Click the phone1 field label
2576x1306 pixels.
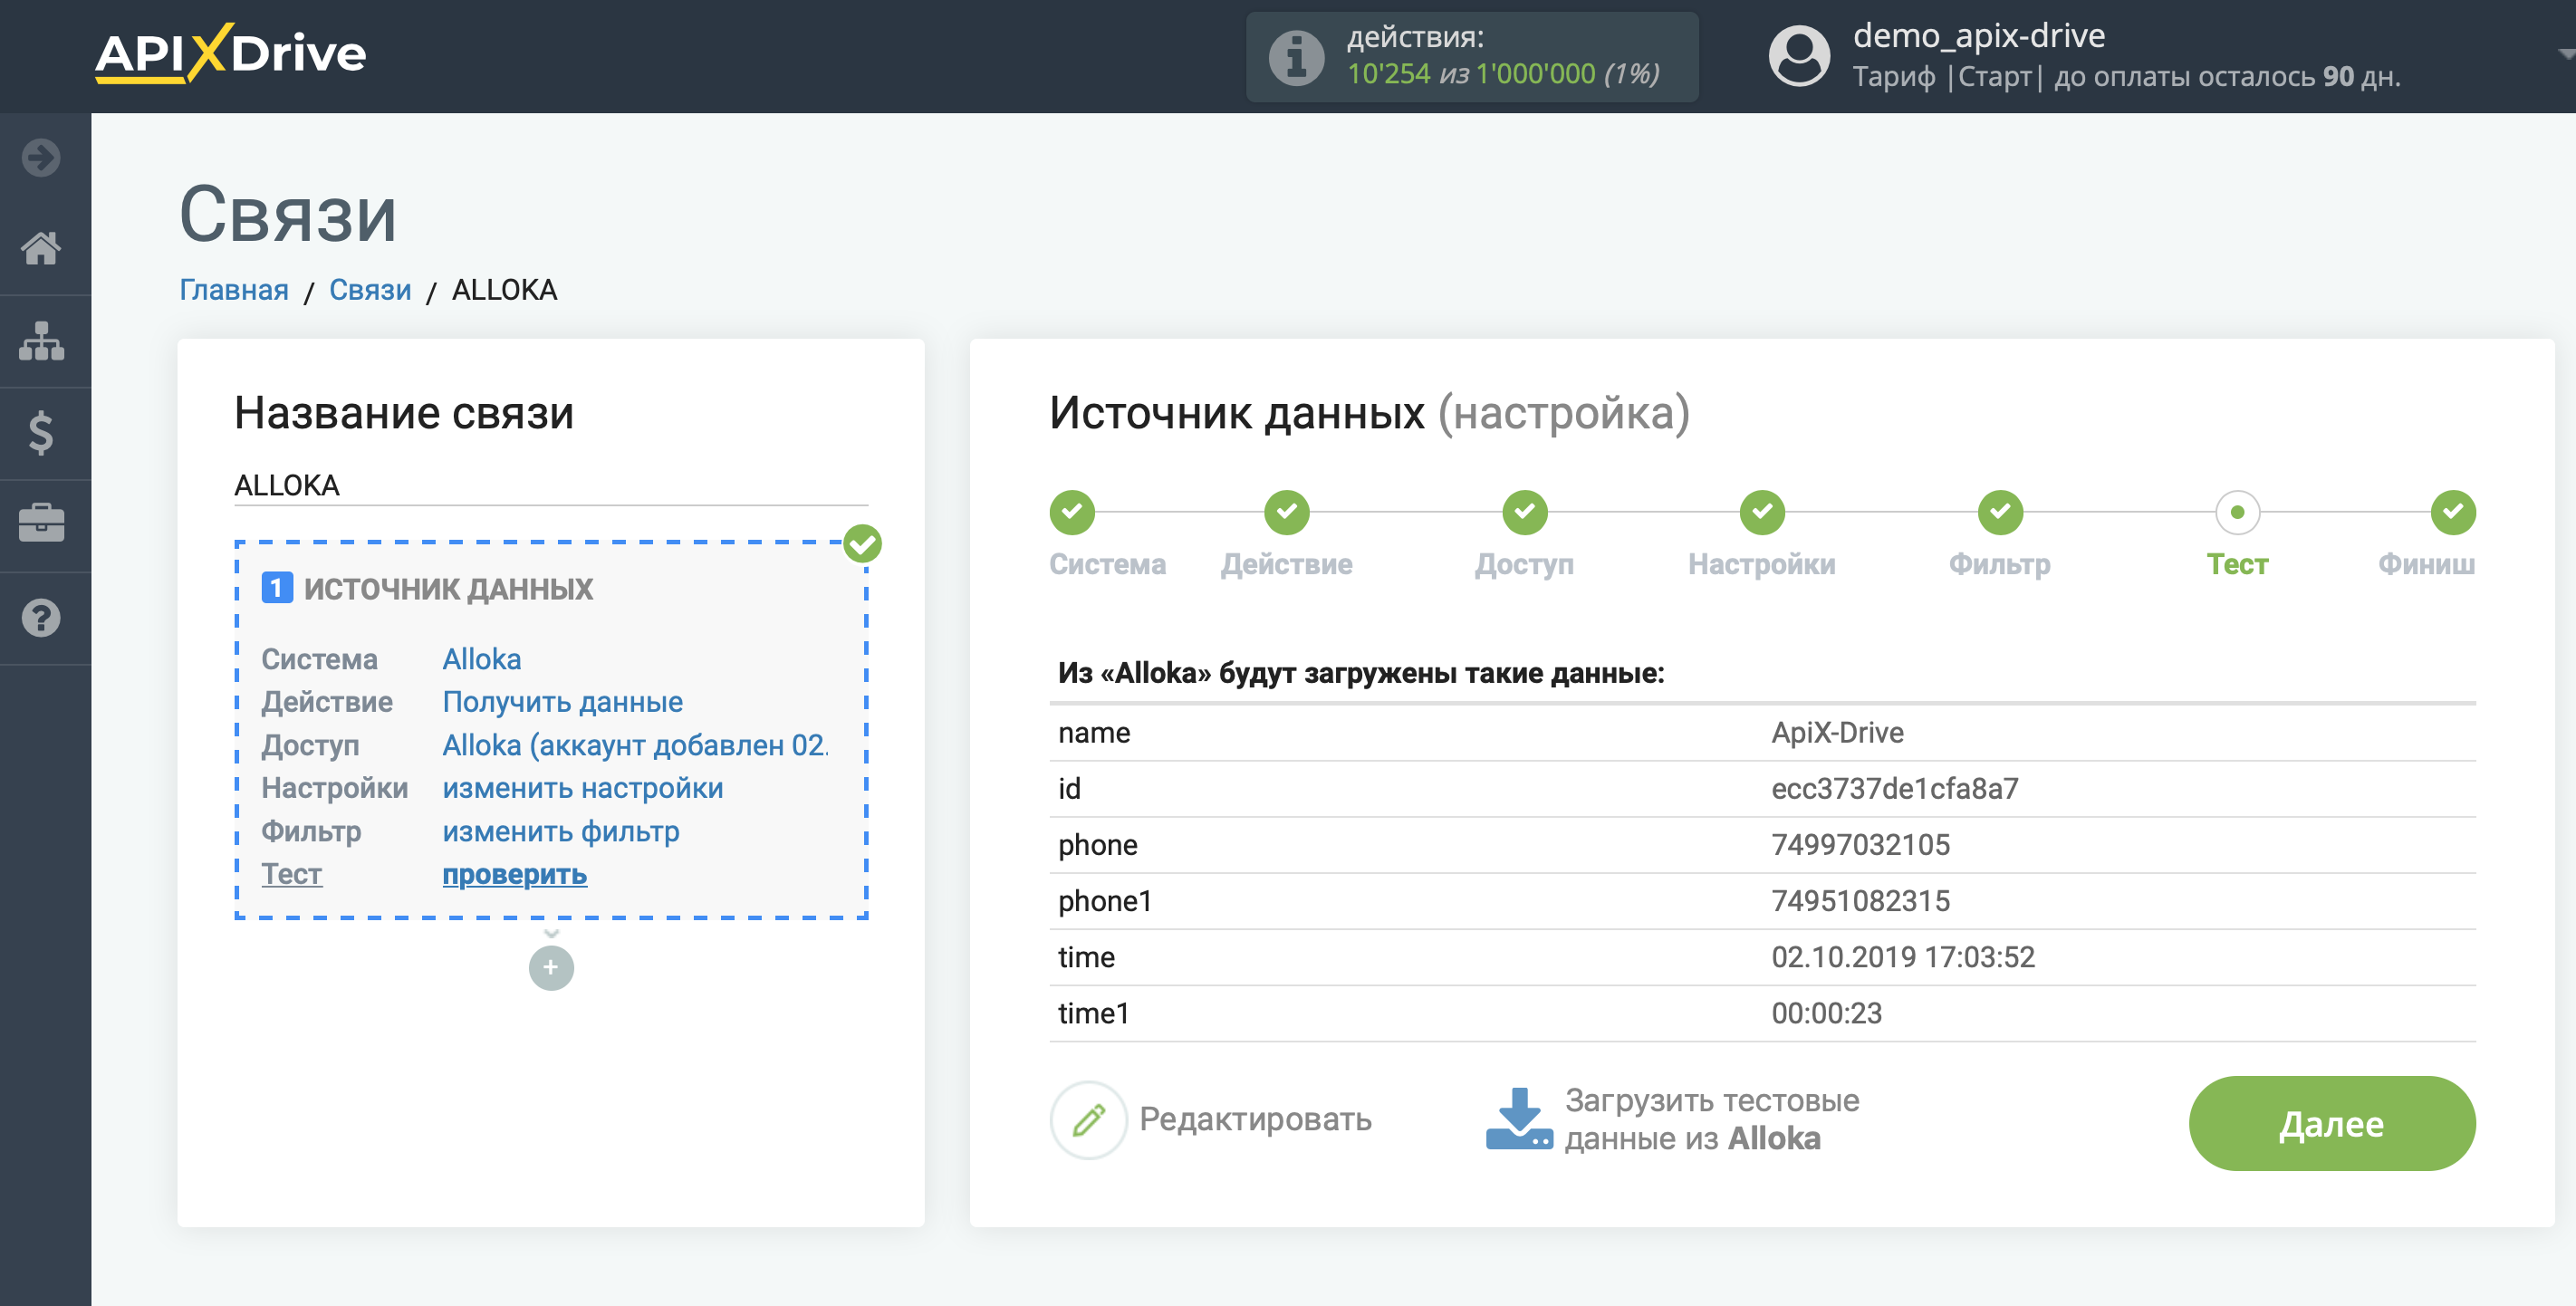point(1104,901)
